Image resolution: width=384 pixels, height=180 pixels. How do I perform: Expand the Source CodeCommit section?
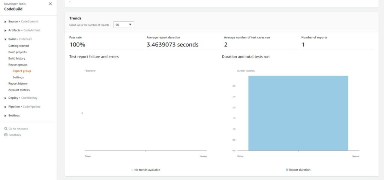[5, 22]
